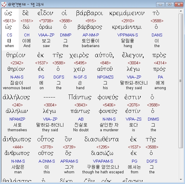Click Strong's number <*3708>
Viewport: 185px width, 184px height.
coord(46,21)
